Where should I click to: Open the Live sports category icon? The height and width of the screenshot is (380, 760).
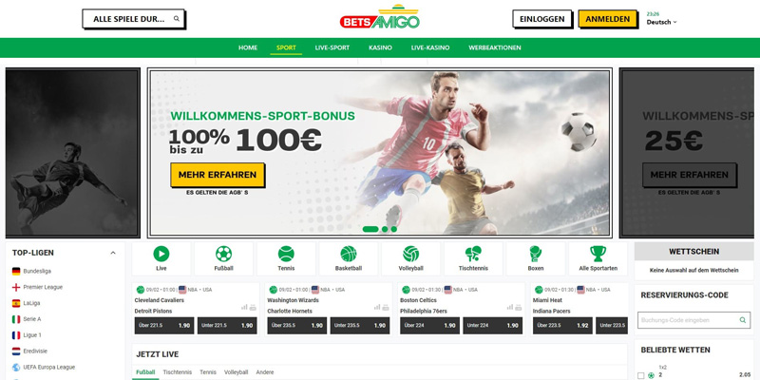pos(161,254)
